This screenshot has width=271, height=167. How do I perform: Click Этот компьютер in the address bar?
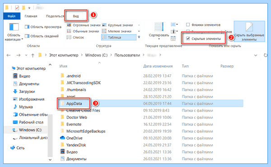coord(64,55)
